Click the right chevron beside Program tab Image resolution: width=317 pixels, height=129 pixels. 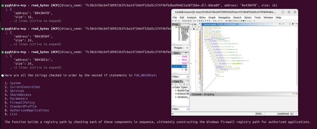[184, 48]
